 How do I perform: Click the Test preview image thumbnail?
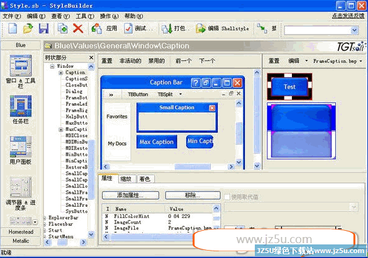[x=289, y=86]
